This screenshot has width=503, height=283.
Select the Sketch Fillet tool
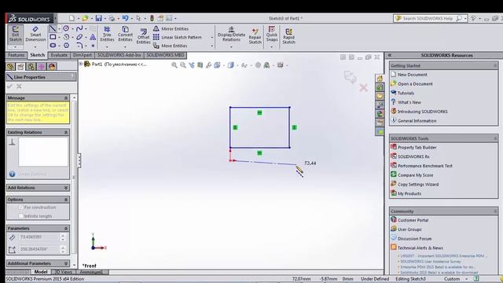tap(79, 46)
